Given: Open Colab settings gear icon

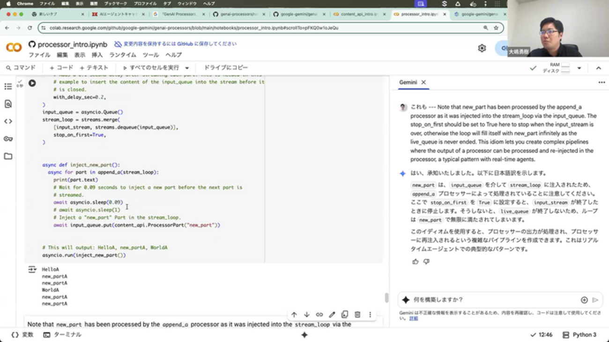Looking at the screenshot, I should (x=482, y=48).
